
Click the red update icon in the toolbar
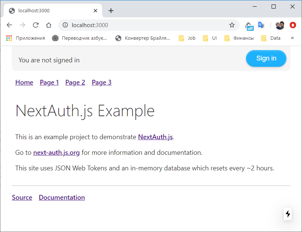click(x=293, y=25)
